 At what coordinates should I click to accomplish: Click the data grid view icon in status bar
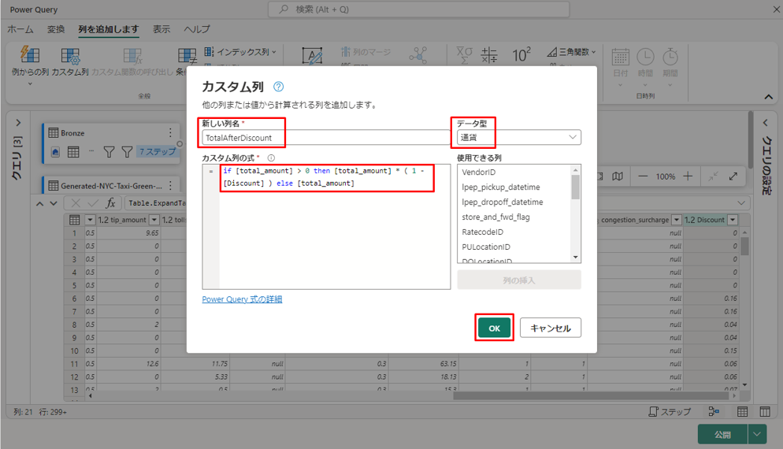point(743,411)
